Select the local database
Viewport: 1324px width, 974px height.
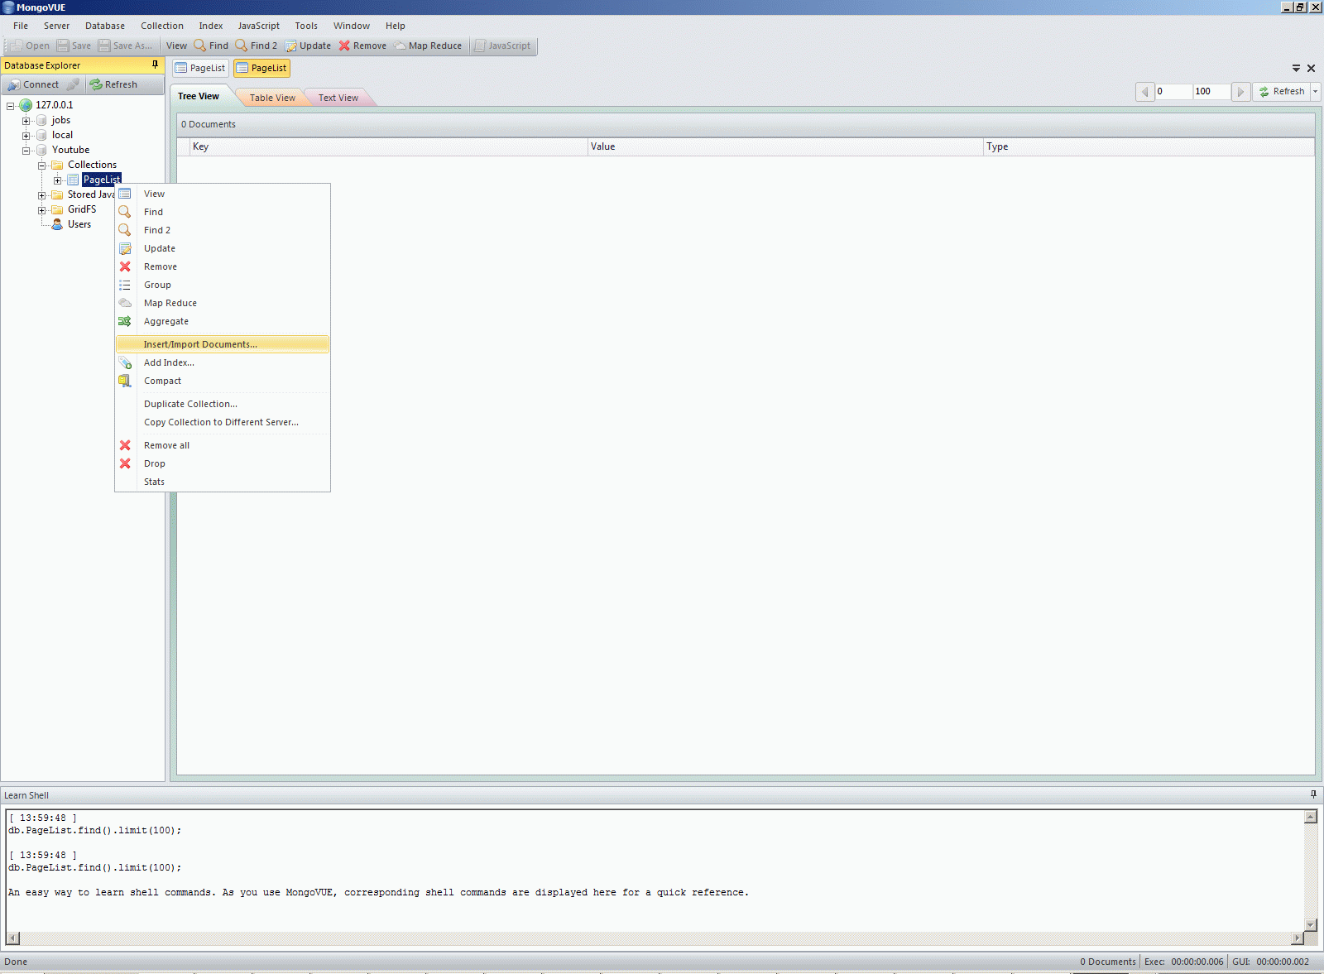62,135
